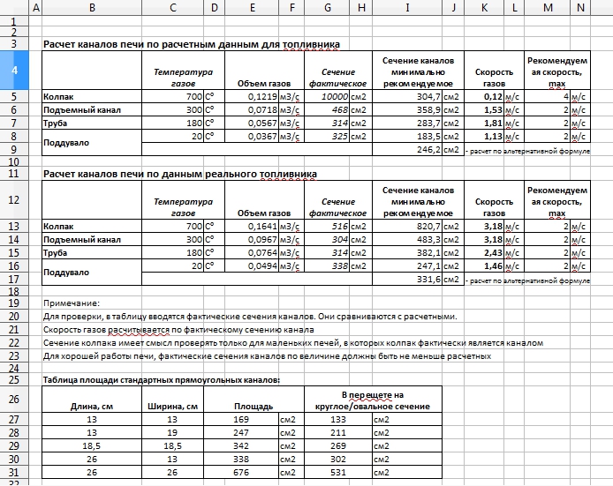
Task: Select row header 12
Action: [14, 200]
